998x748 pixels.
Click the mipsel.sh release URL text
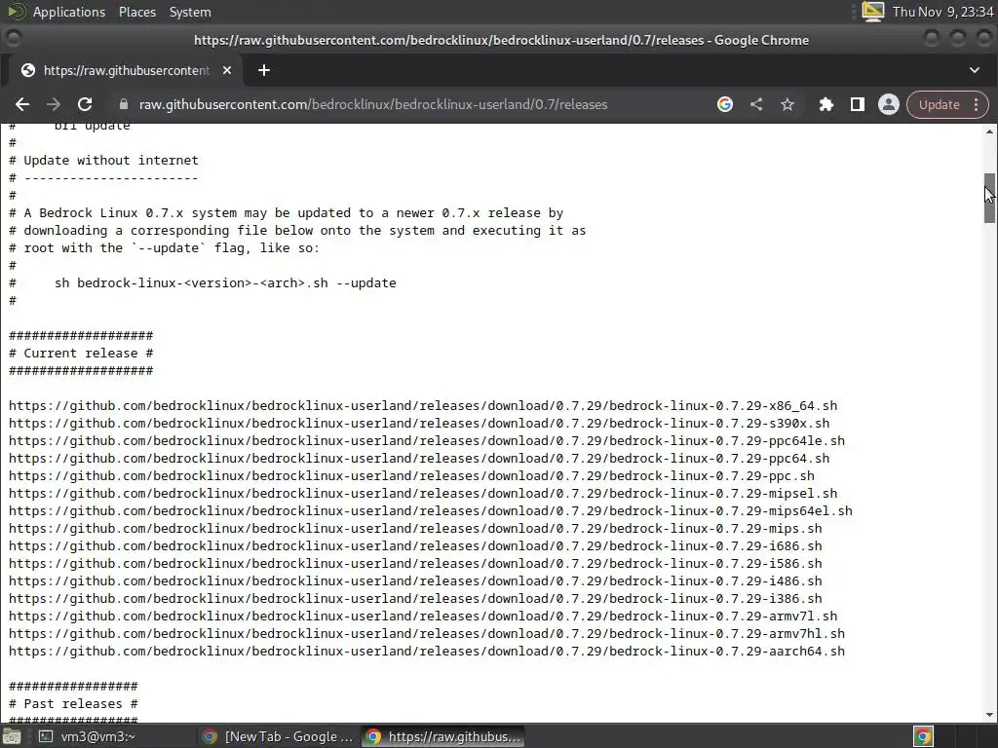point(423,494)
